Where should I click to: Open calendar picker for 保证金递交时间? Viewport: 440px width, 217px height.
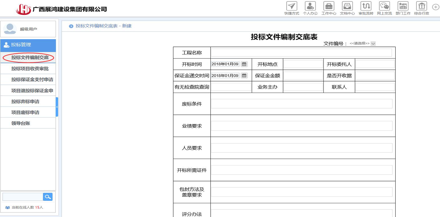244,75
